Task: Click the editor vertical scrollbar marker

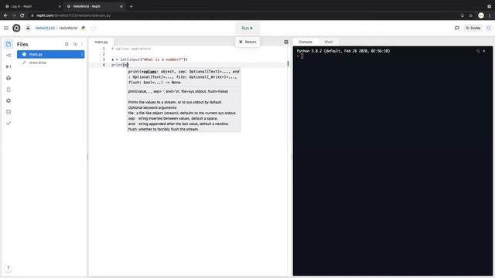Action: point(288,63)
